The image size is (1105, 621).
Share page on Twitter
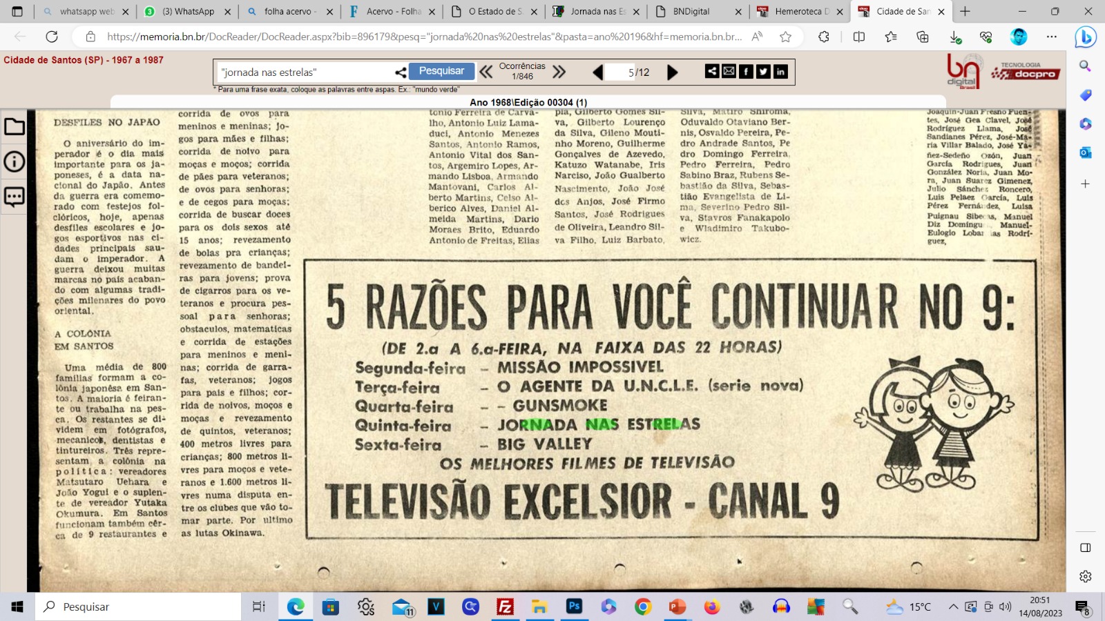point(763,71)
